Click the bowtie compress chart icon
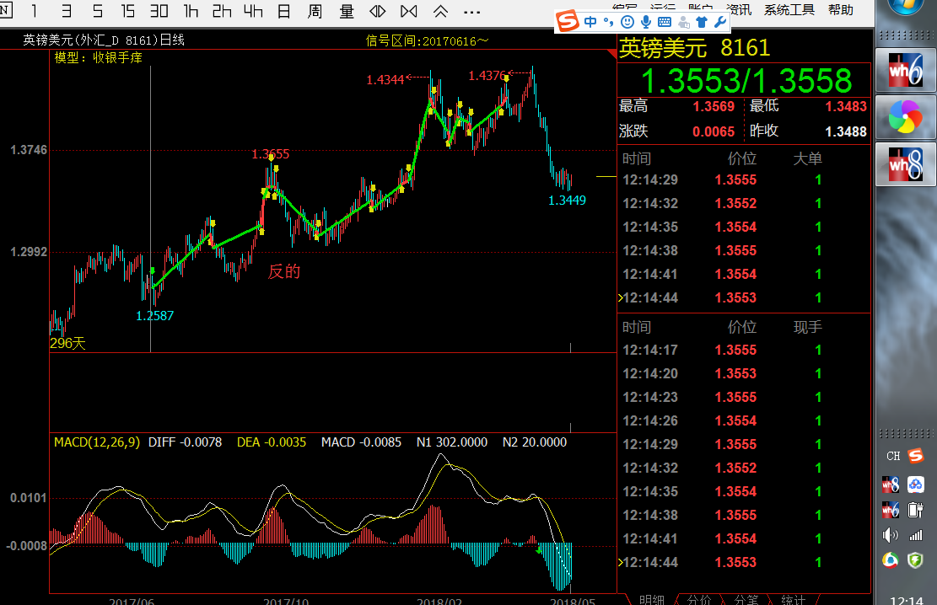 click(409, 11)
